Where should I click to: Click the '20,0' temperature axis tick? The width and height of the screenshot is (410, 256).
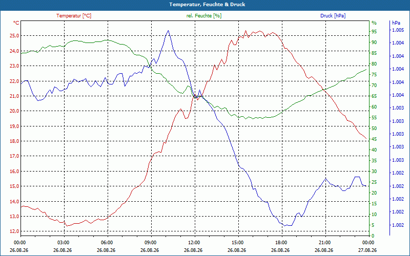14,111
